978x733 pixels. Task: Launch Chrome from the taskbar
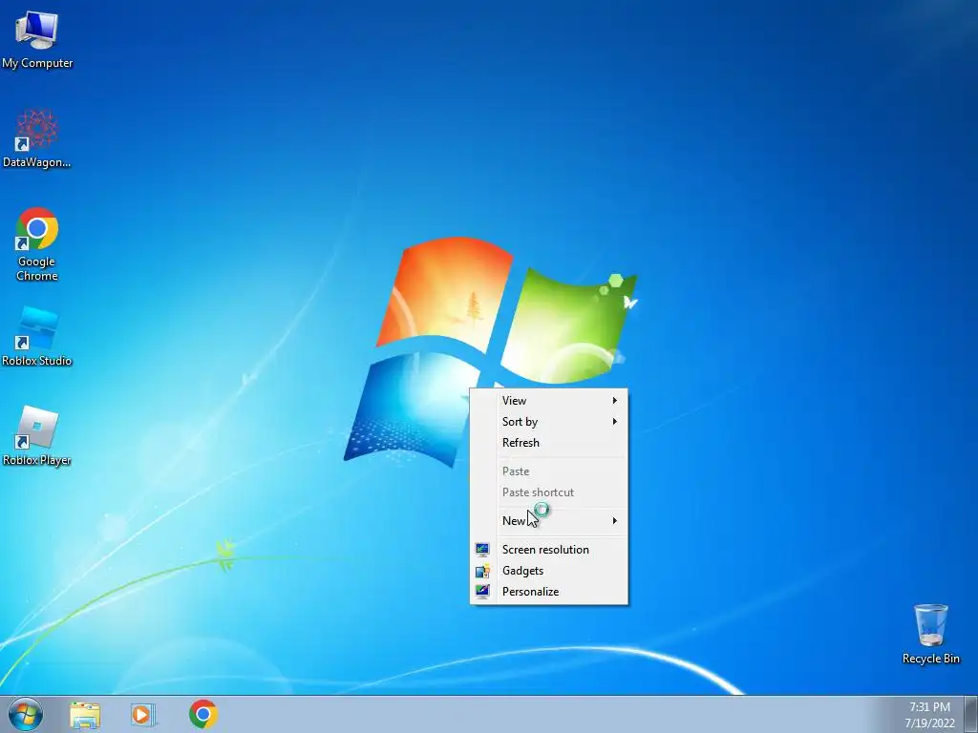[203, 714]
